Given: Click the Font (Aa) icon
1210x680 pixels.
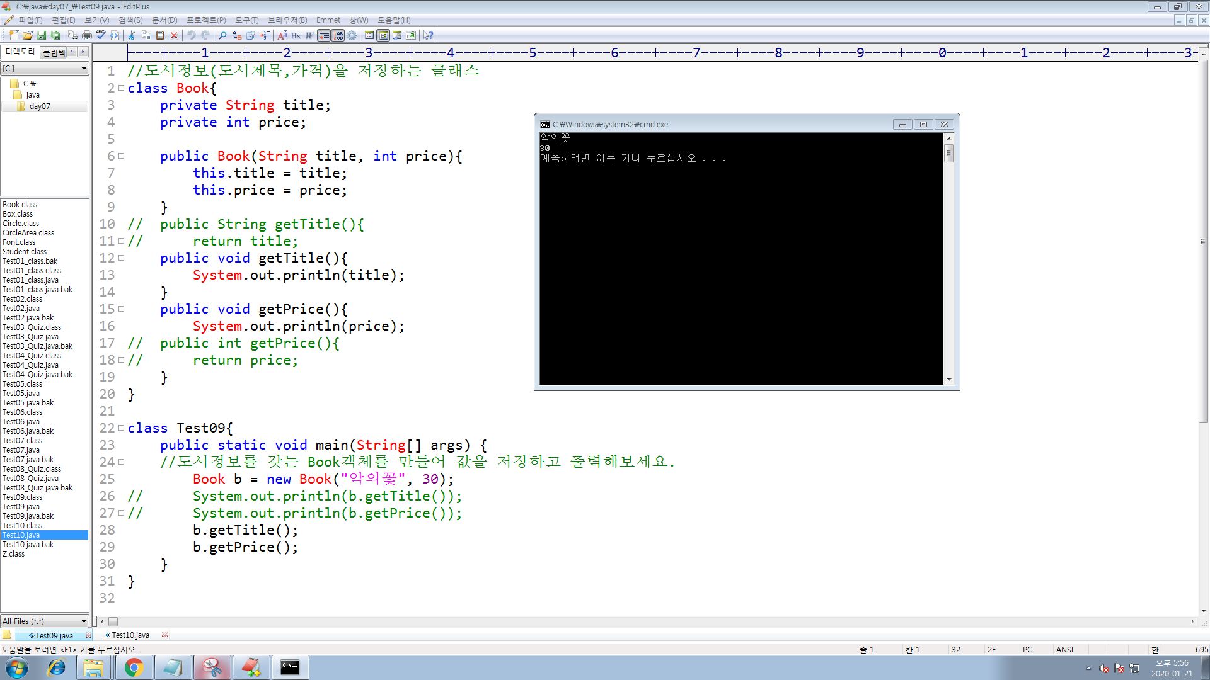Looking at the screenshot, I should (x=282, y=35).
